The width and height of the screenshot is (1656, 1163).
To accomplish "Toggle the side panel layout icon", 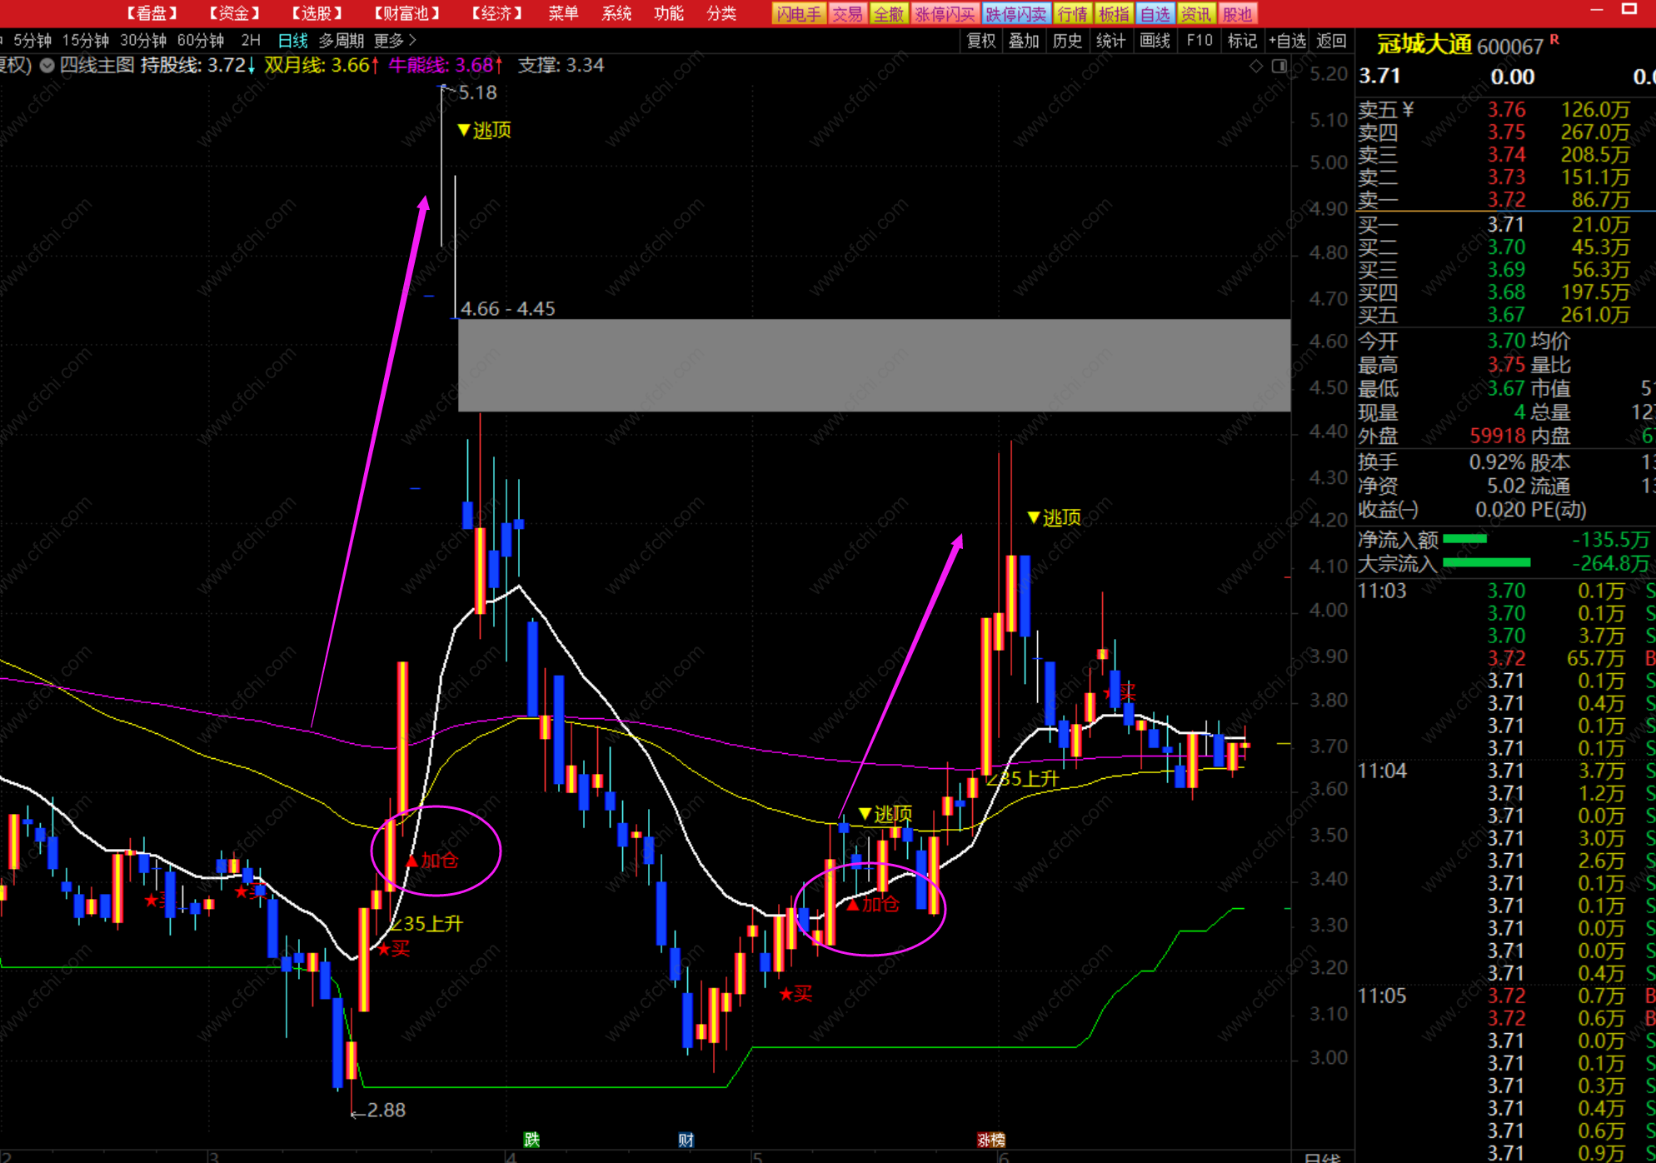I will pos(1279,66).
